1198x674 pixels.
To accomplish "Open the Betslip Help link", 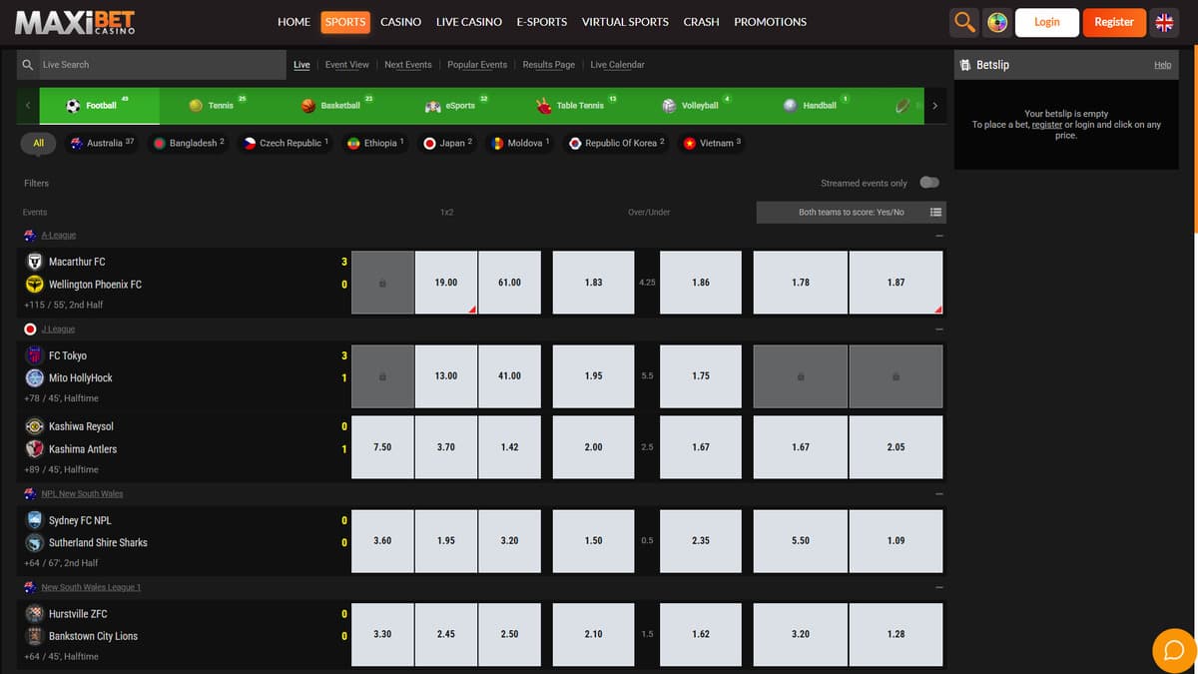I will 1162,65.
